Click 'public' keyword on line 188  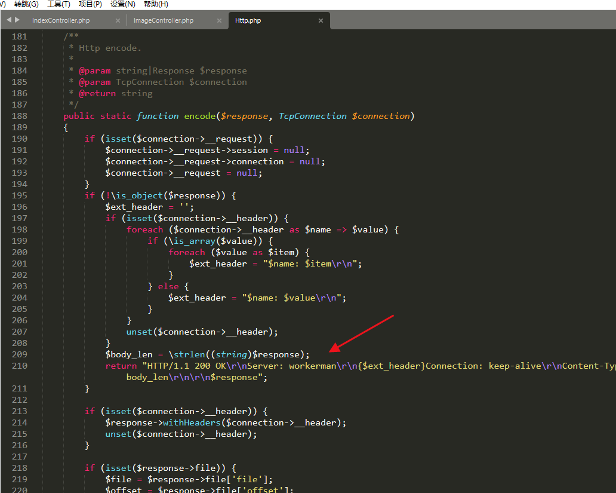click(x=79, y=116)
